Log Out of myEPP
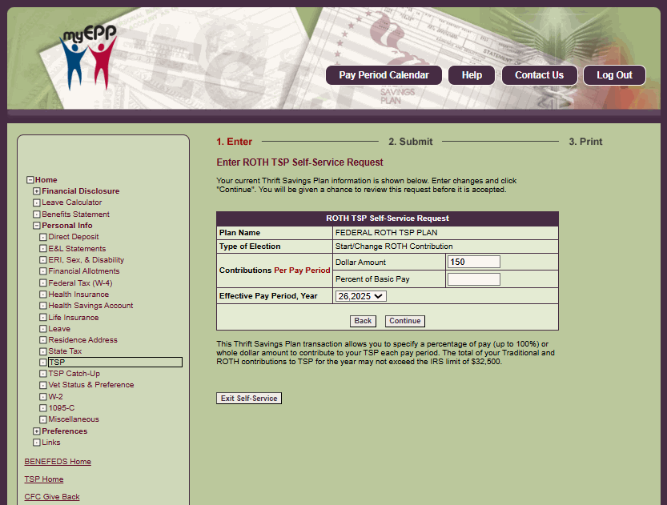 click(x=614, y=75)
